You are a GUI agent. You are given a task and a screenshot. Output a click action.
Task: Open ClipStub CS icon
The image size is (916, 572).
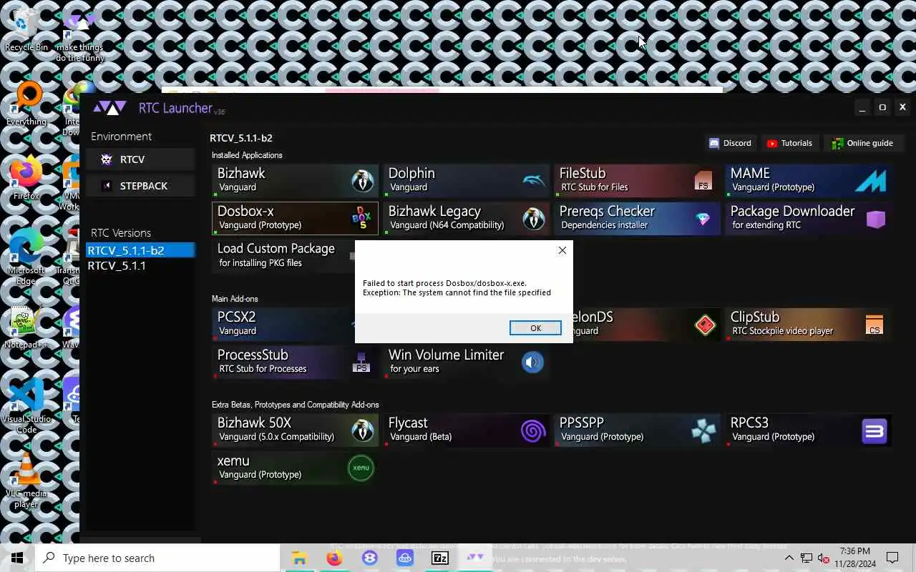tap(874, 325)
